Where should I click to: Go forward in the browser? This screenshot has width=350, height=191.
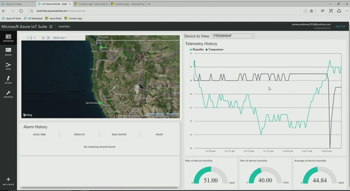pos(12,11)
